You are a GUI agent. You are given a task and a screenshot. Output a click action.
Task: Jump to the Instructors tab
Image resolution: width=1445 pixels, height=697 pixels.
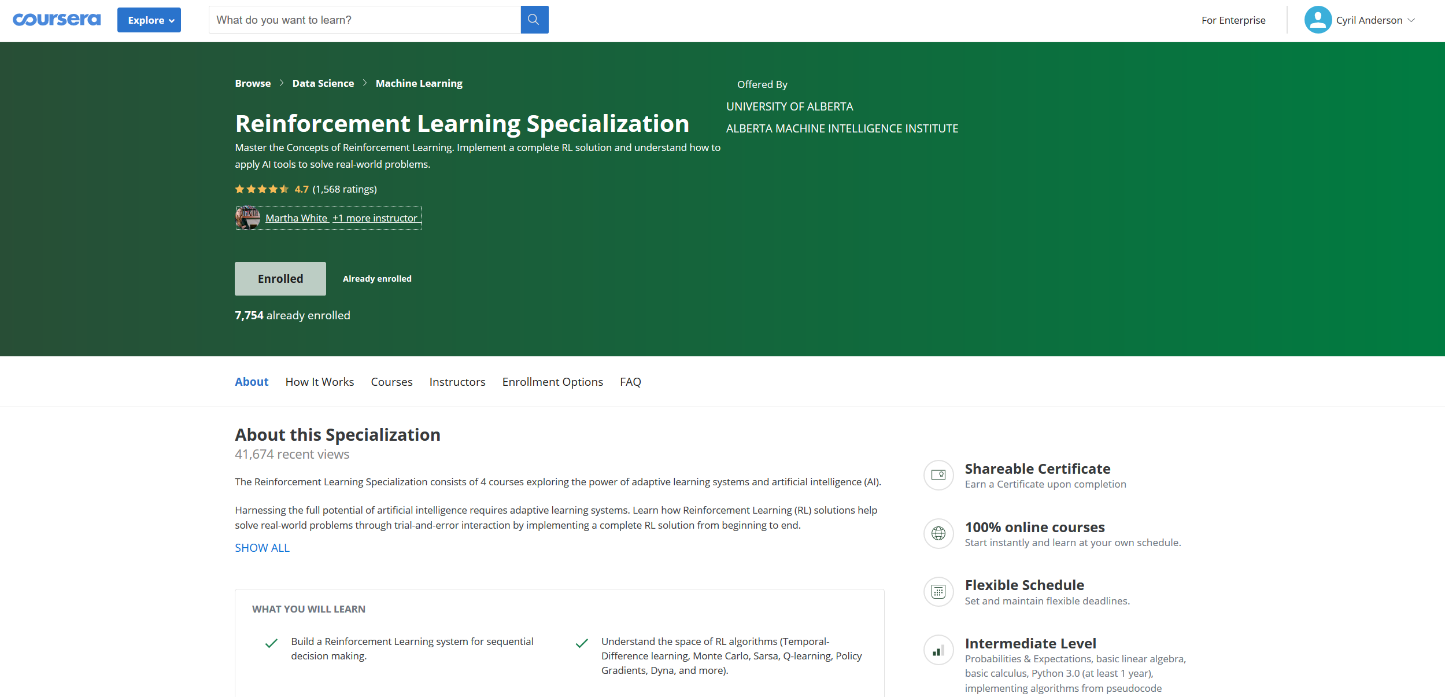click(457, 382)
